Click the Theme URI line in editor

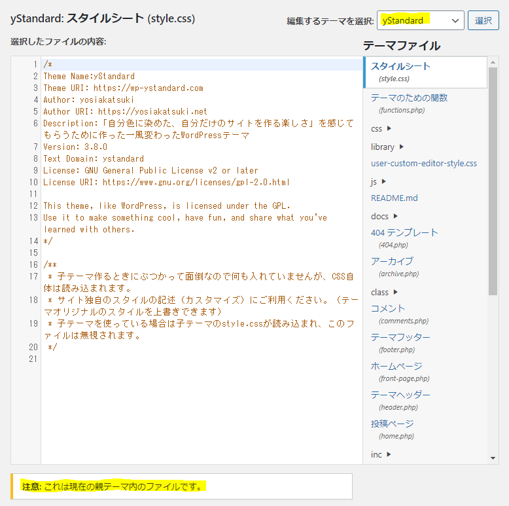[124, 88]
